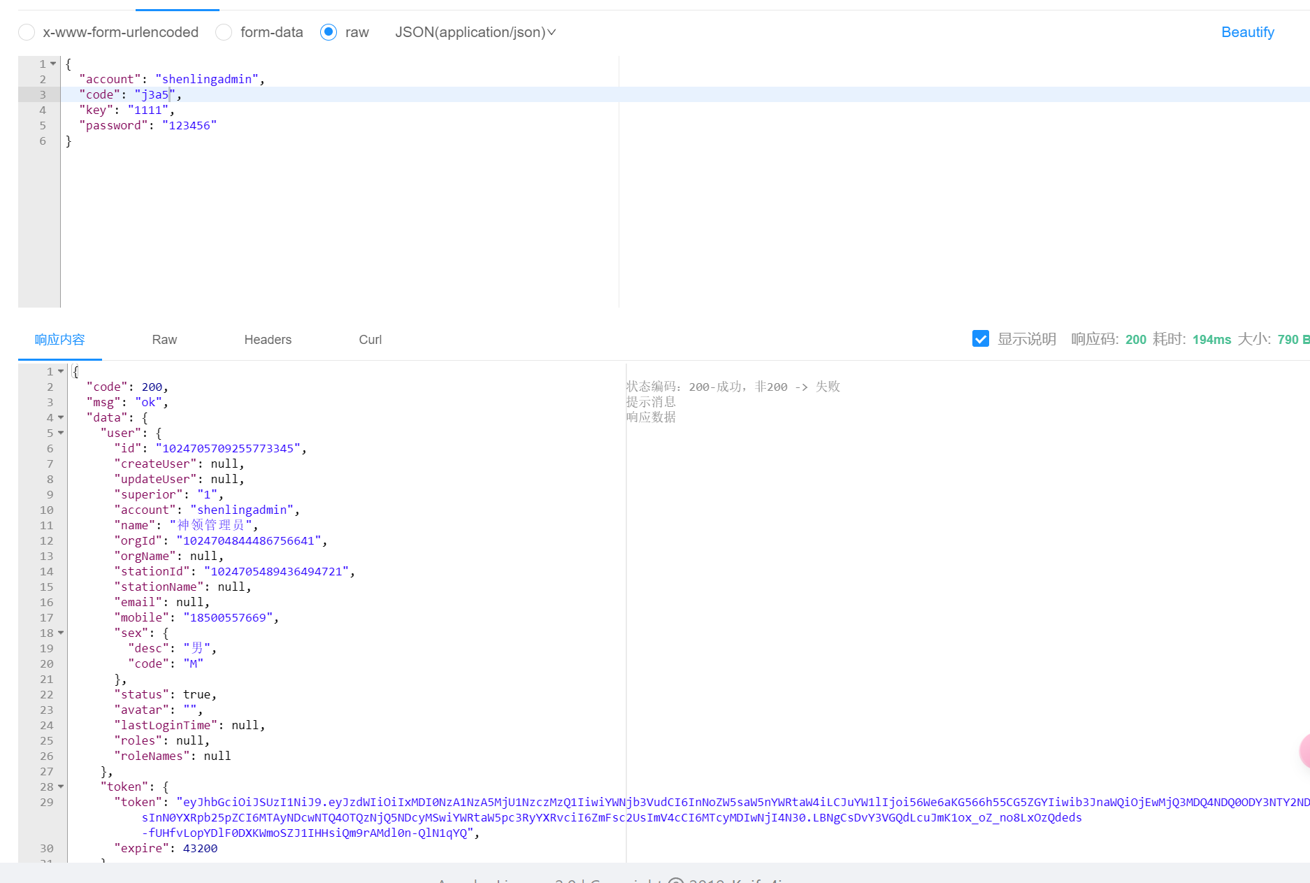Screen dimensions: 1310x883
Task: Collapse request JSON at line 1 arrow
Action: click(53, 64)
